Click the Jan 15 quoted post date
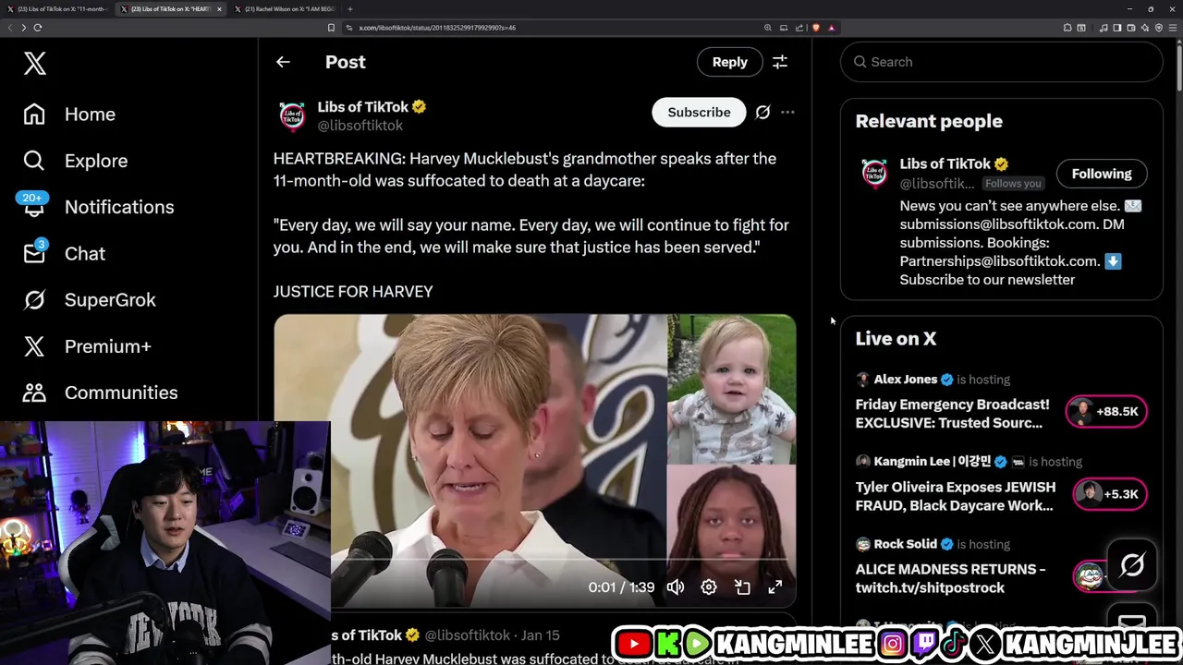Viewport: 1183px width, 665px height. coord(540,635)
